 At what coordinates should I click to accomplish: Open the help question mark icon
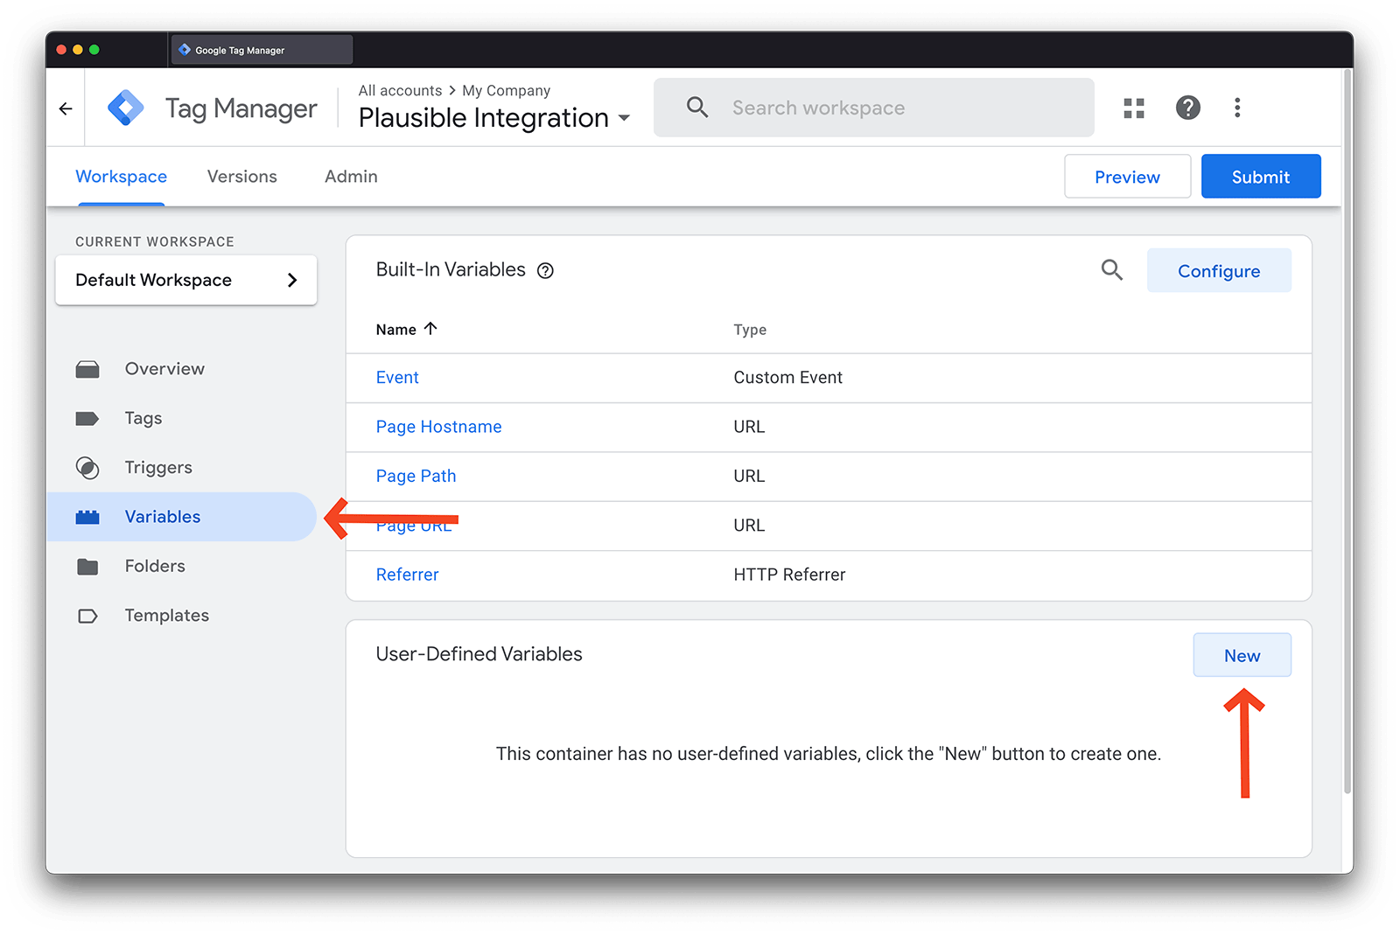1187,108
